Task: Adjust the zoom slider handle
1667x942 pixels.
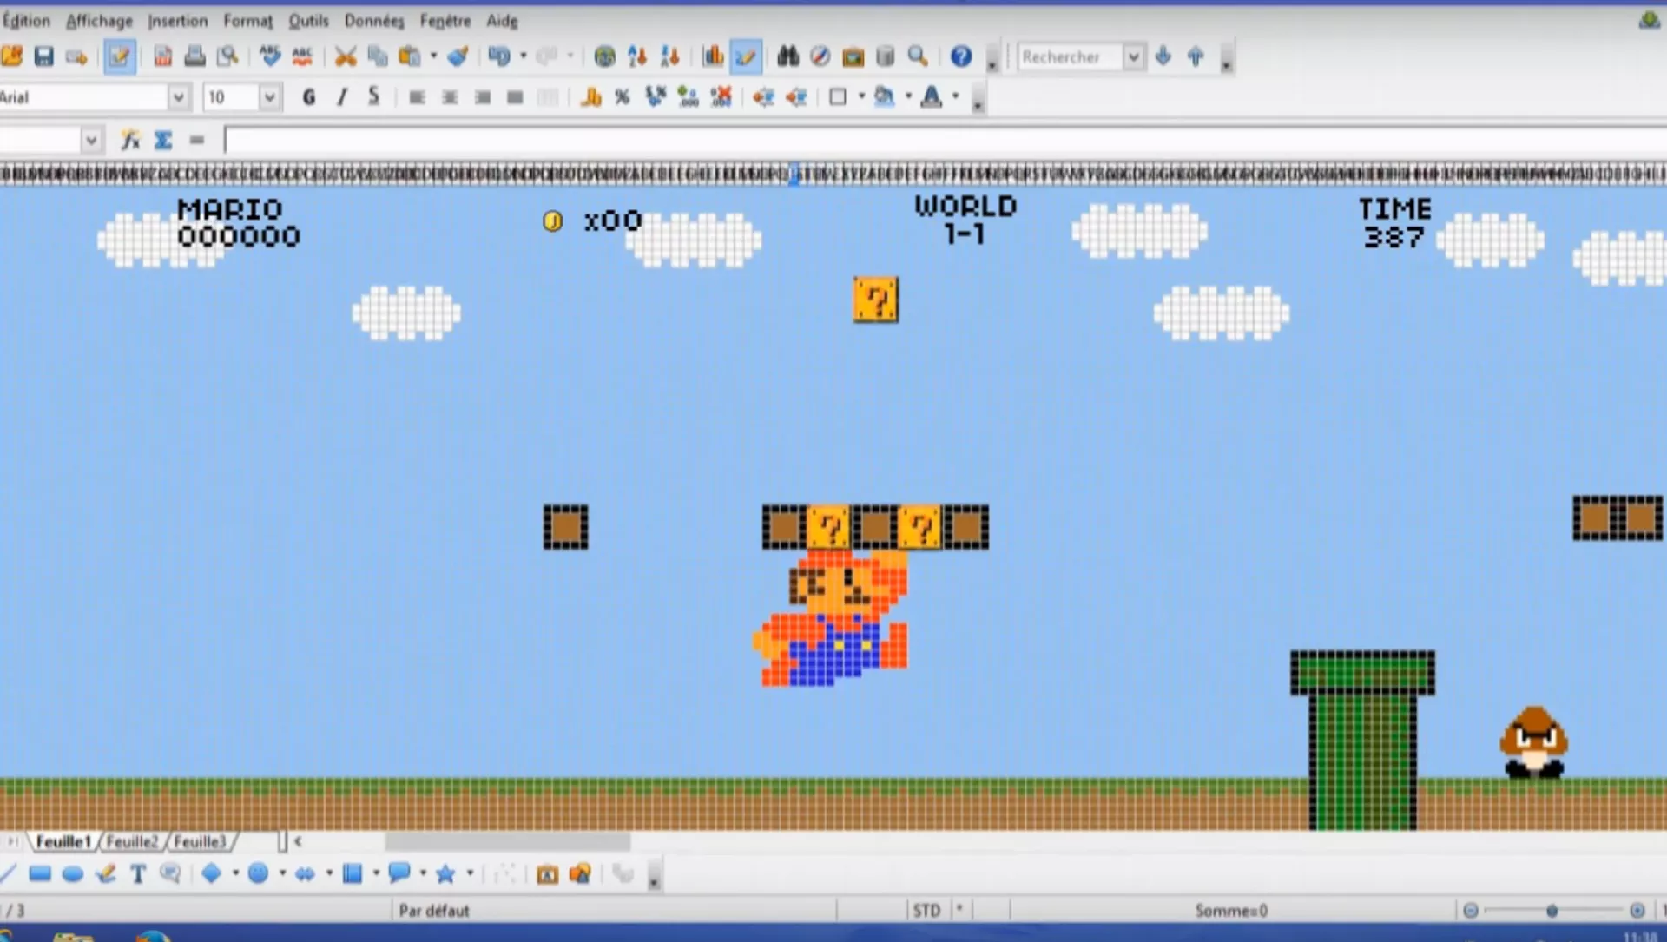Action: point(1552,911)
